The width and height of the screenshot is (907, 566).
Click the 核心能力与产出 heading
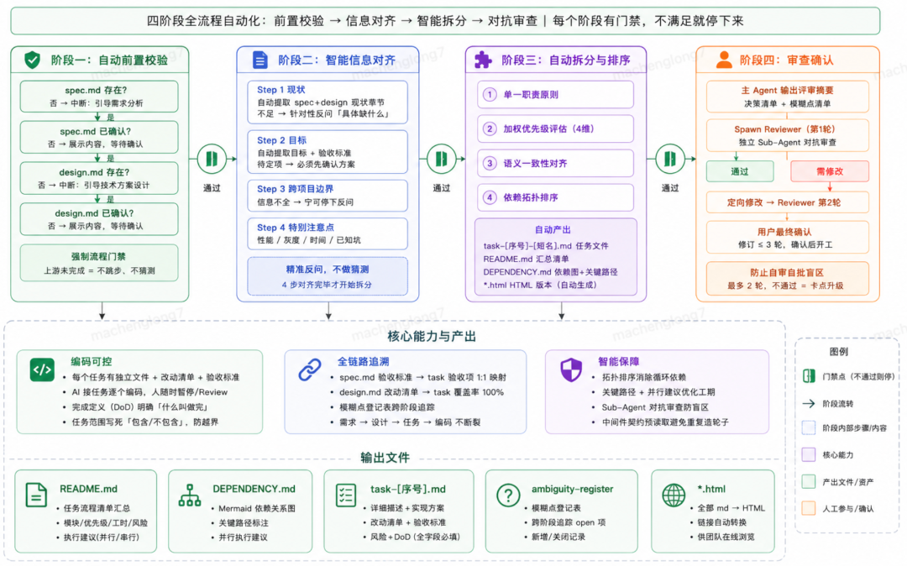pos(432,337)
